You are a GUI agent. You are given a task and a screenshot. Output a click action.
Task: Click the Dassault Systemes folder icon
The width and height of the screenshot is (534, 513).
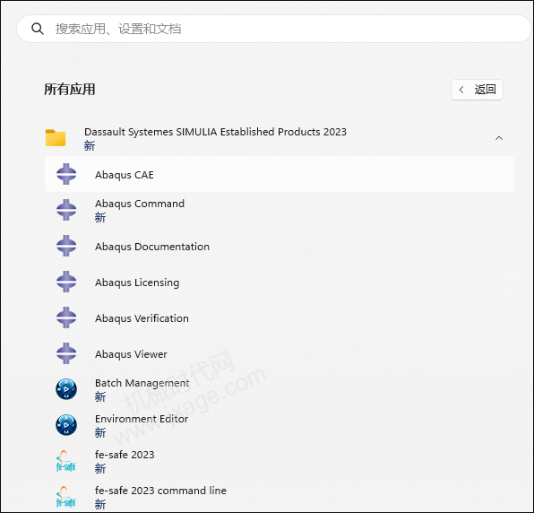[56, 138]
